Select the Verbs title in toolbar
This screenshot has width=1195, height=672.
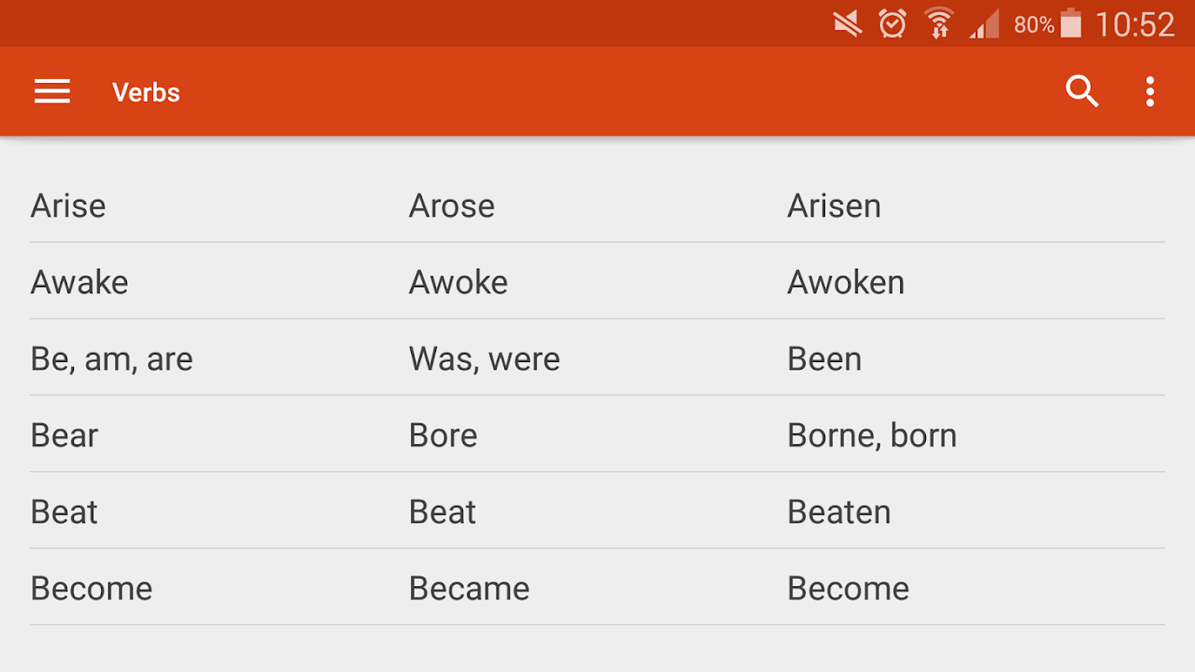click(x=146, y=92)
